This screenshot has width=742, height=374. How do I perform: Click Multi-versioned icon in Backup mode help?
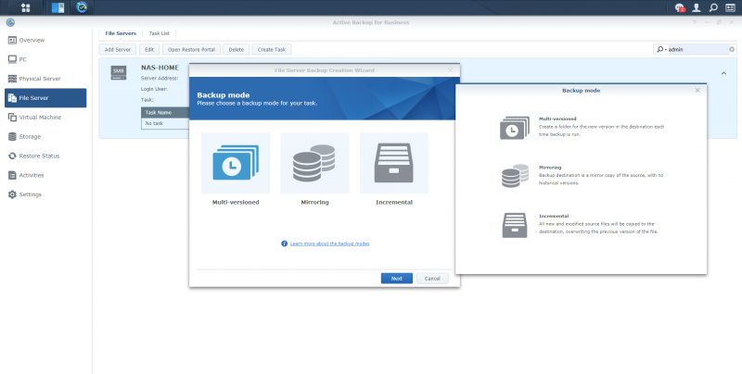515,128
